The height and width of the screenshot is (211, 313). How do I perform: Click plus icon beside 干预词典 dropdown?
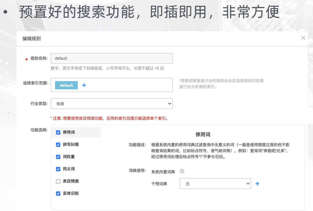point(257,184)
